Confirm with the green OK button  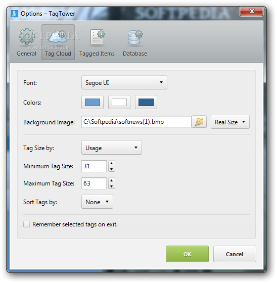187,254
